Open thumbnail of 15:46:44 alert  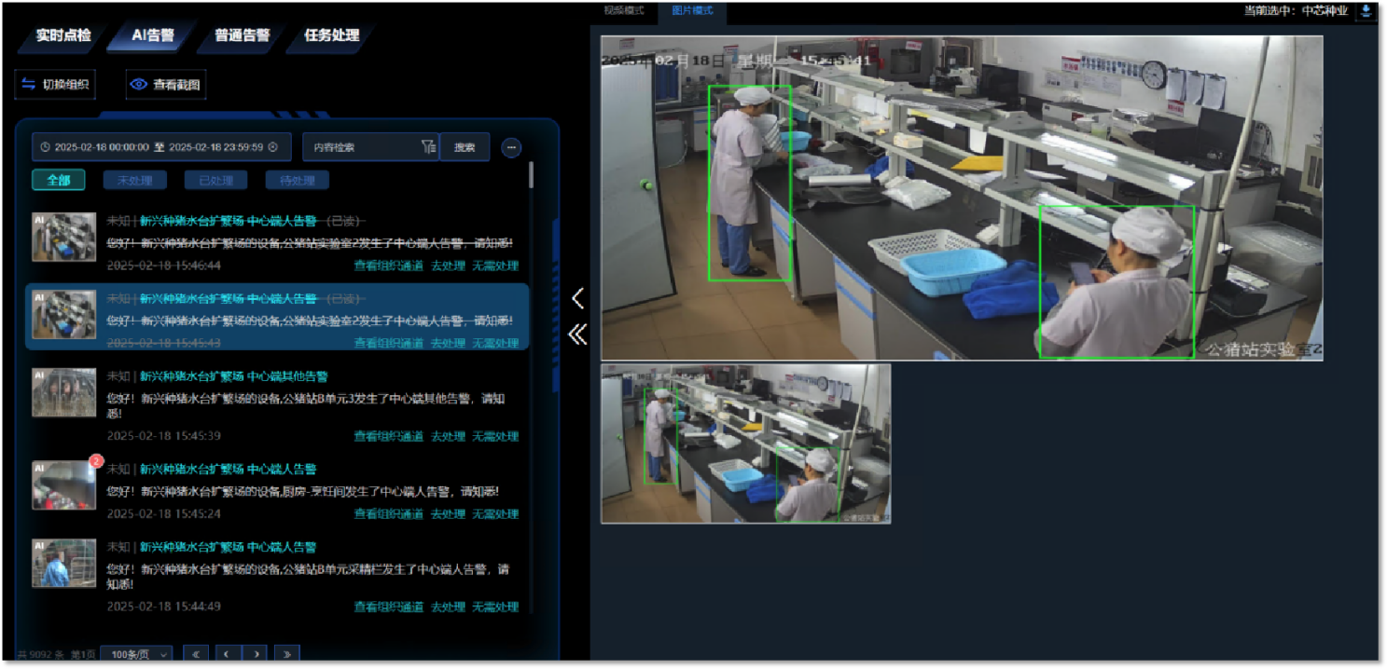point(64,238)
